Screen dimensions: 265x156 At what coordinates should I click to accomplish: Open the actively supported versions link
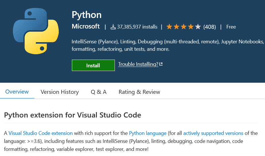213,133
